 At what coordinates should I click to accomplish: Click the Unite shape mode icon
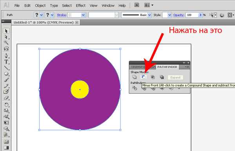tap(134, 77)
